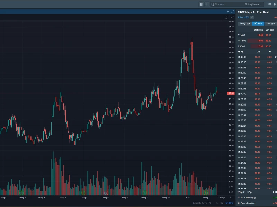This screenshot has height=207, width=277.
Task: Click the plus button beside the search box
Action: (207, 4)
